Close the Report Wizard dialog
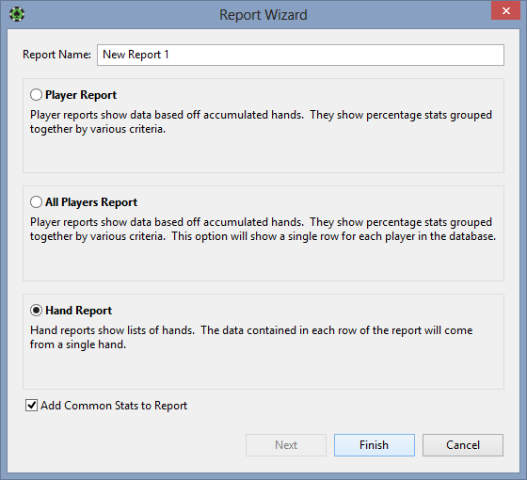 coord(506,10)
